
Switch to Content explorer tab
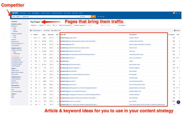[x=46, y=13]
